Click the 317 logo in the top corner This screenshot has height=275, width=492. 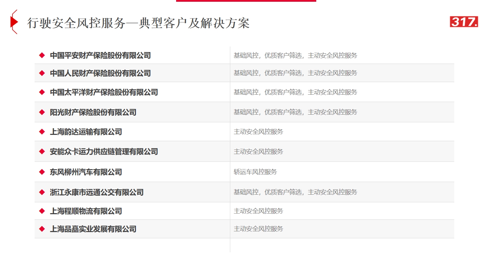coord(464,22)
